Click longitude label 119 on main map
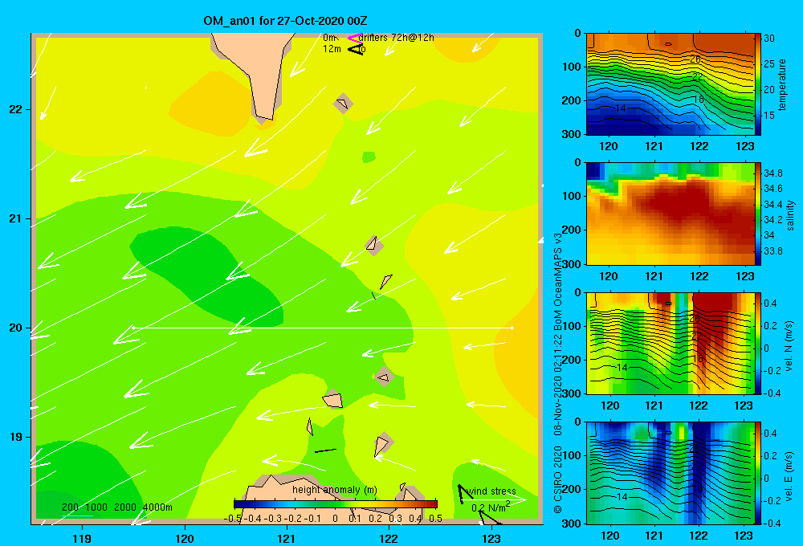The image size is (803, 546). pos(82,538)
